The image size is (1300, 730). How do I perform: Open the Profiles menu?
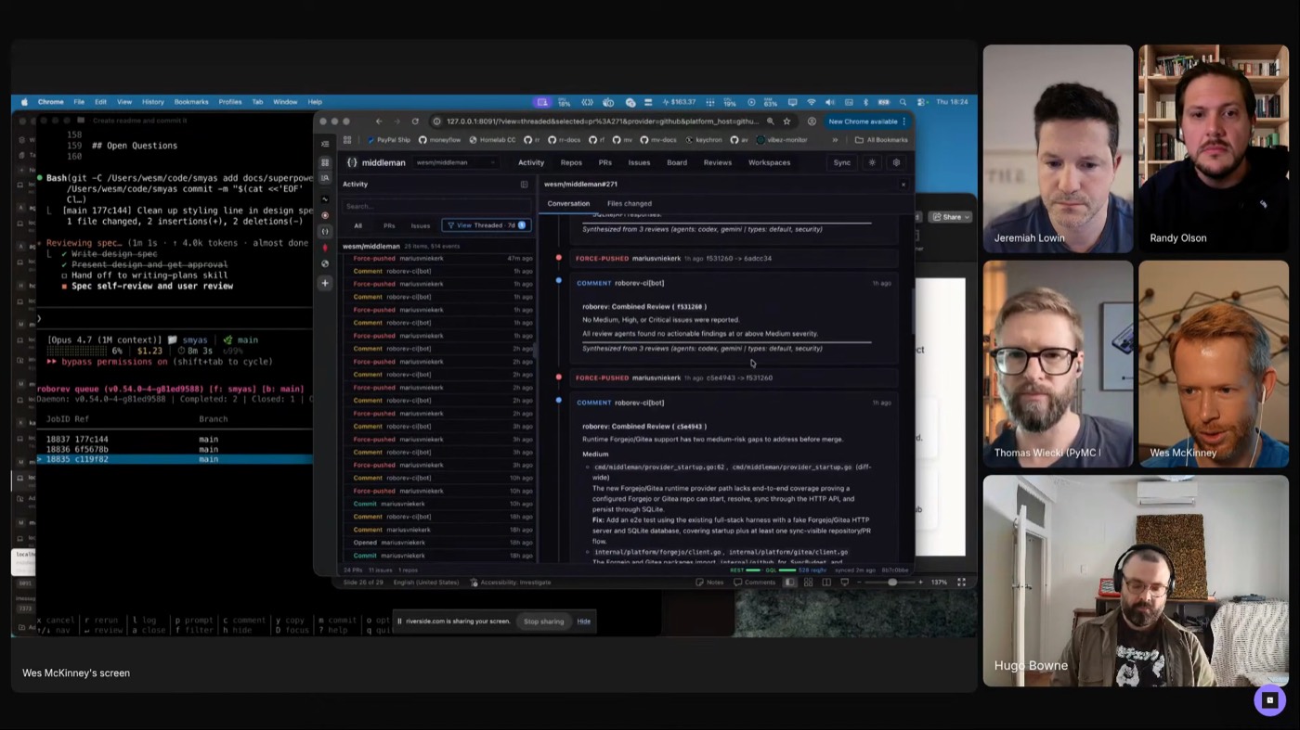(230, 102)
